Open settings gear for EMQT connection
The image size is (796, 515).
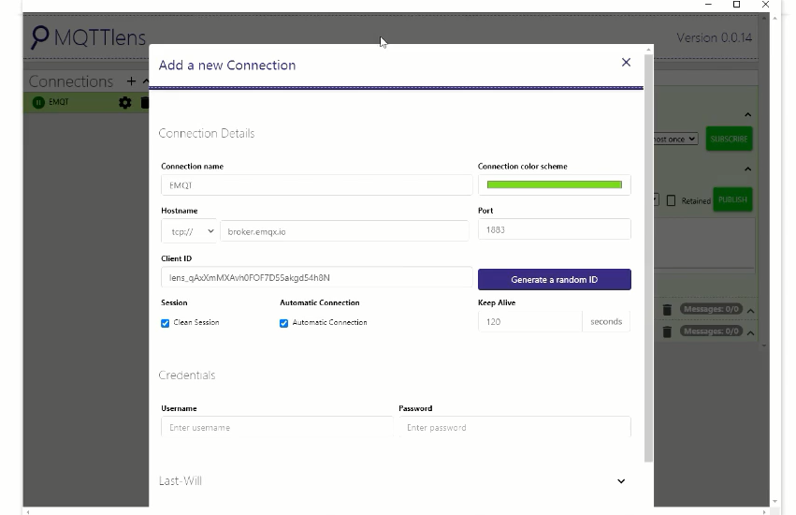[125, 103]
